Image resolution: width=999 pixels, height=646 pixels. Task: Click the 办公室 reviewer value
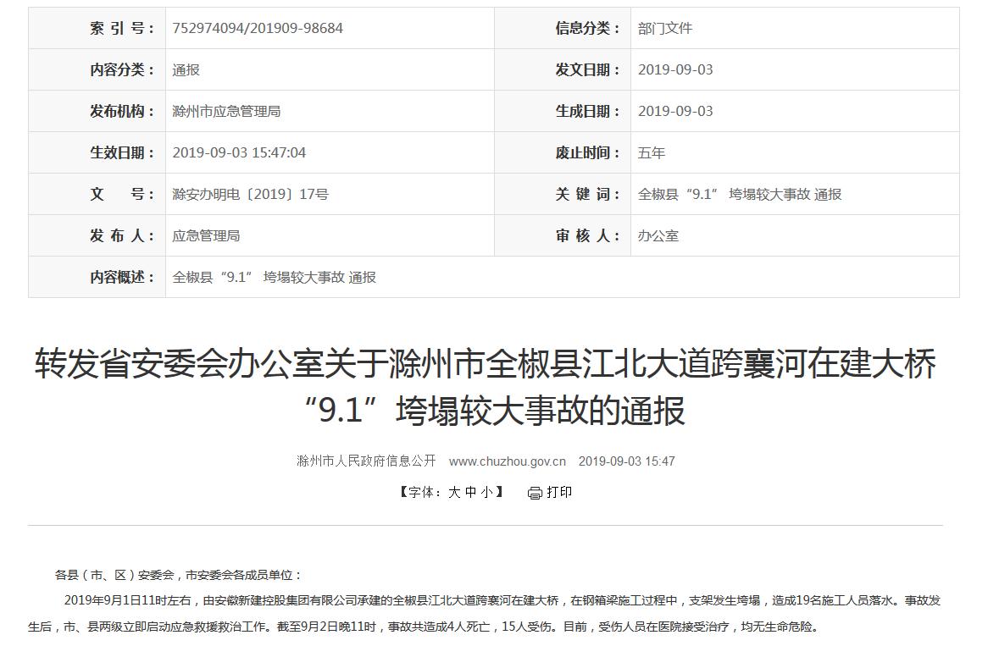(658, 235)
